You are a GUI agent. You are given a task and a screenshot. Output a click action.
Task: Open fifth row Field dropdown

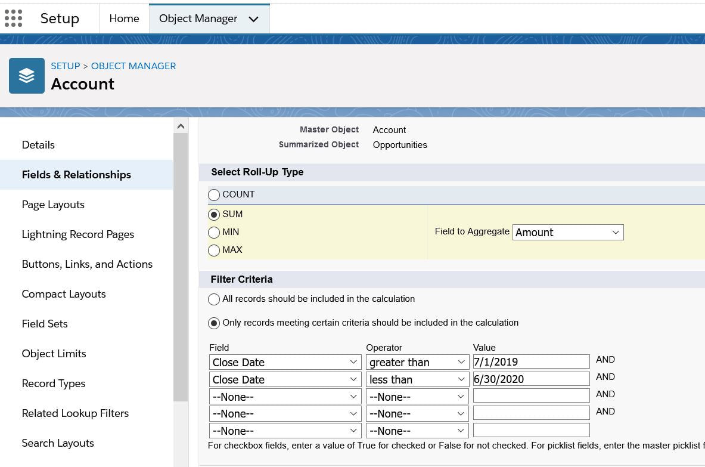(285, 431)
